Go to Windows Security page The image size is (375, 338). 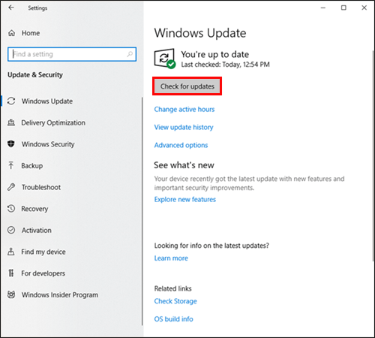pos(48,144)
